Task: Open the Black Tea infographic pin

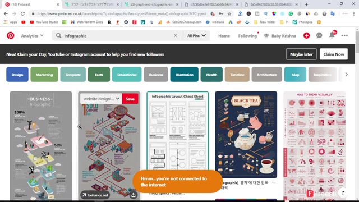Action: pos(246,135)
